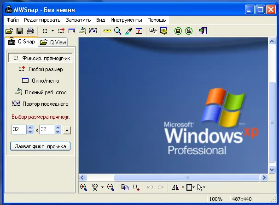Select the Фиксир. прямоуг-ик capture mode
279x205 pixels.
41,58
